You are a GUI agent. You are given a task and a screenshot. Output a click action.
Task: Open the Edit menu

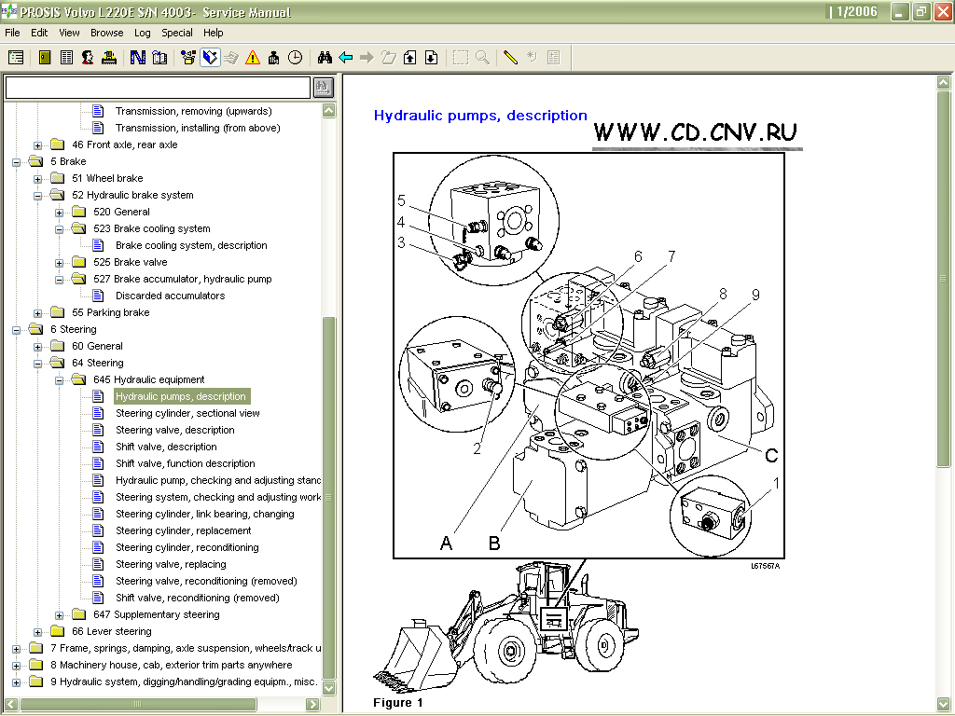[39, 33]
